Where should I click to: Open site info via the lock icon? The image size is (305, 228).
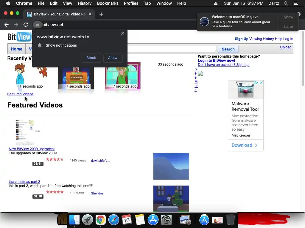click(37, 25)
